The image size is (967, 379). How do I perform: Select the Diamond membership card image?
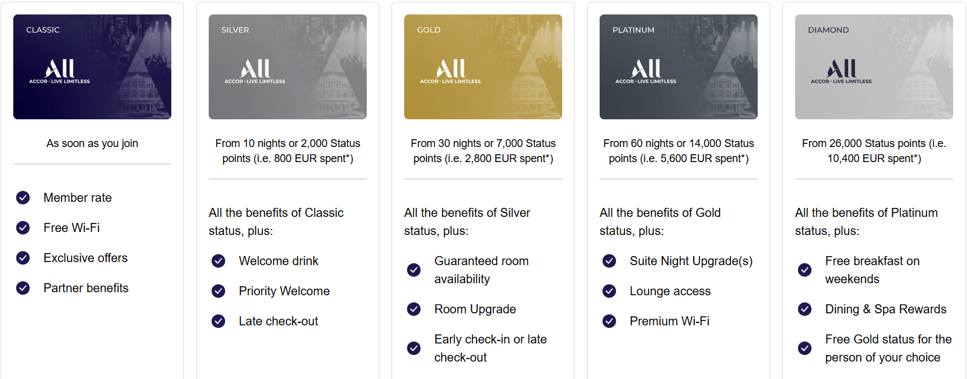tap(874, 67)
